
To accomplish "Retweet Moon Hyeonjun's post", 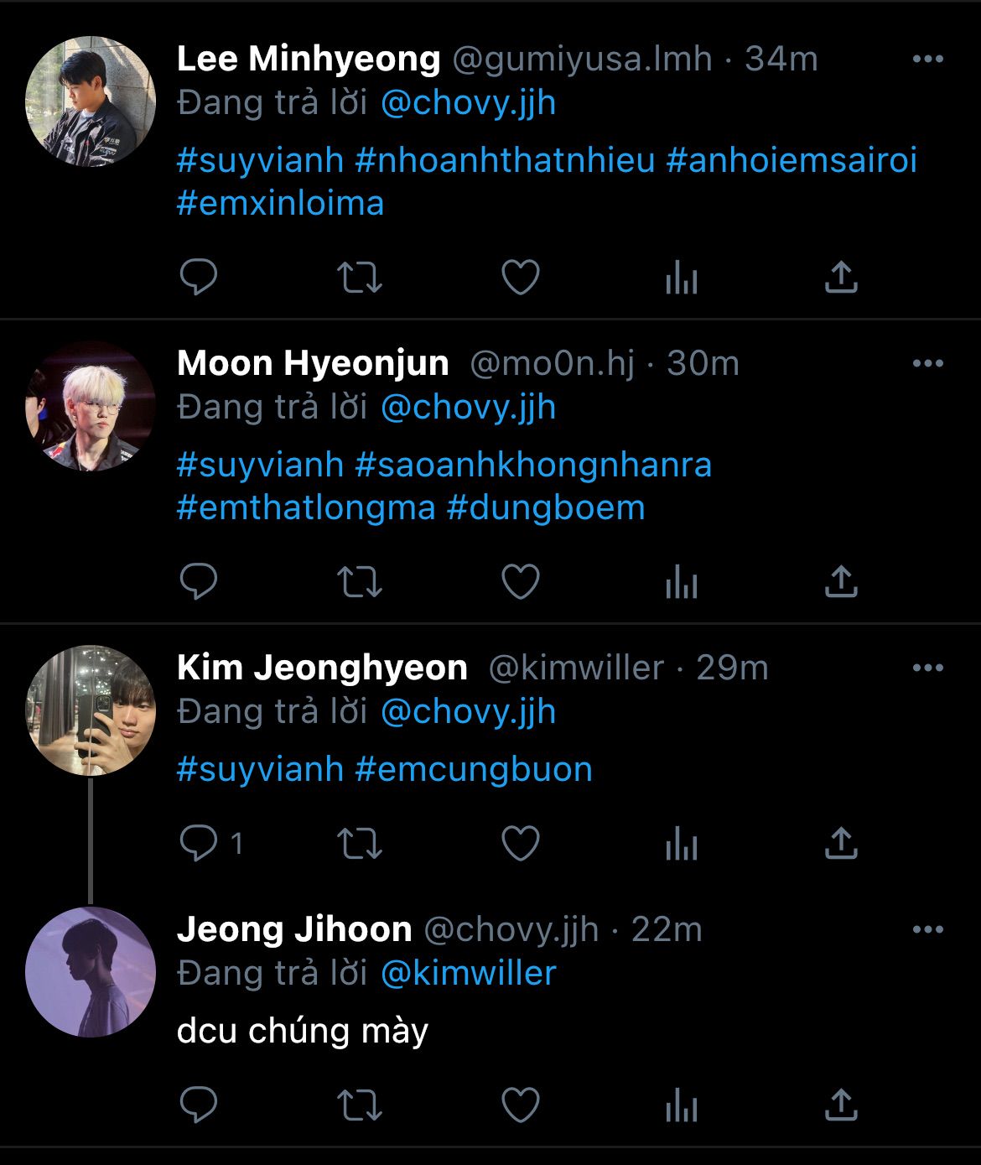I will pos(359,582).
